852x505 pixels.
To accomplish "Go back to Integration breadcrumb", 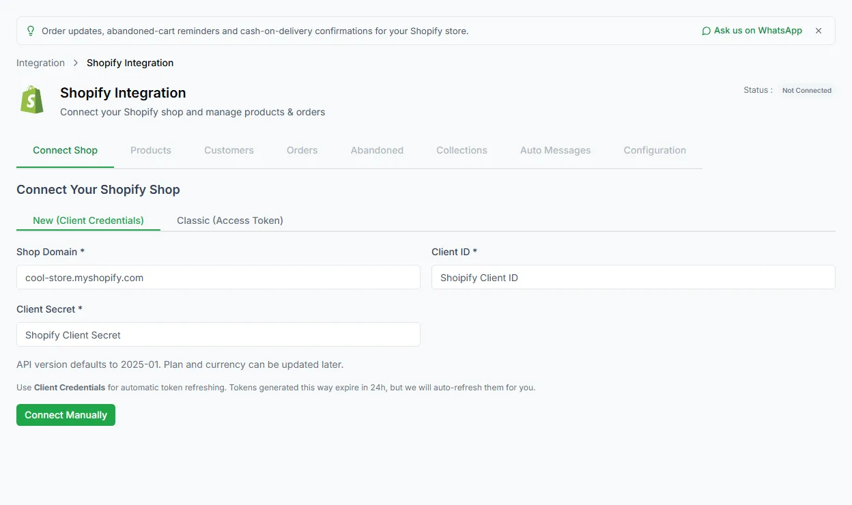I will [x=40, y=63].
